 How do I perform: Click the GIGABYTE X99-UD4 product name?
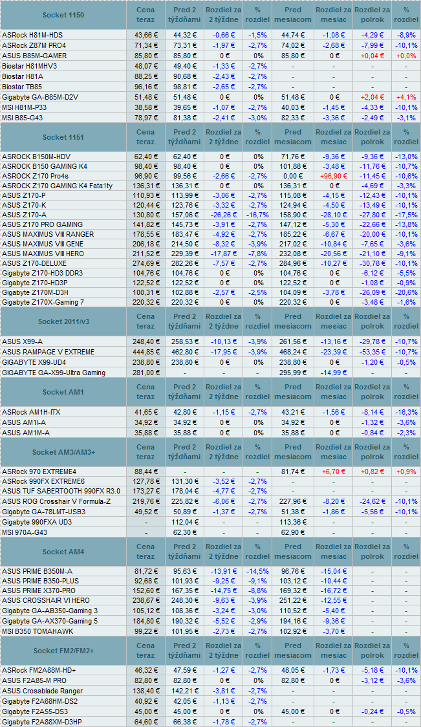coord(34,362)
